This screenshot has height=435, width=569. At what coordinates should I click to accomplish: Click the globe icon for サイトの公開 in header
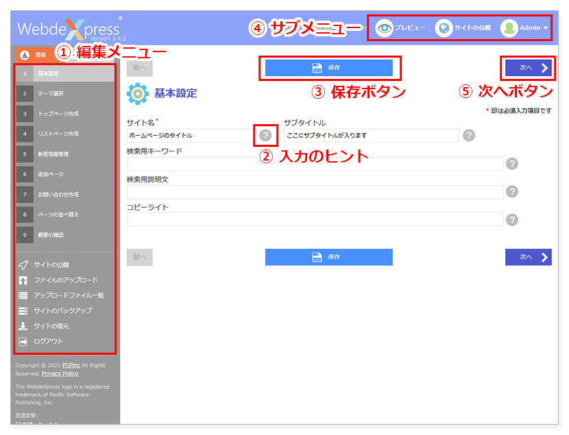(444, 28)
